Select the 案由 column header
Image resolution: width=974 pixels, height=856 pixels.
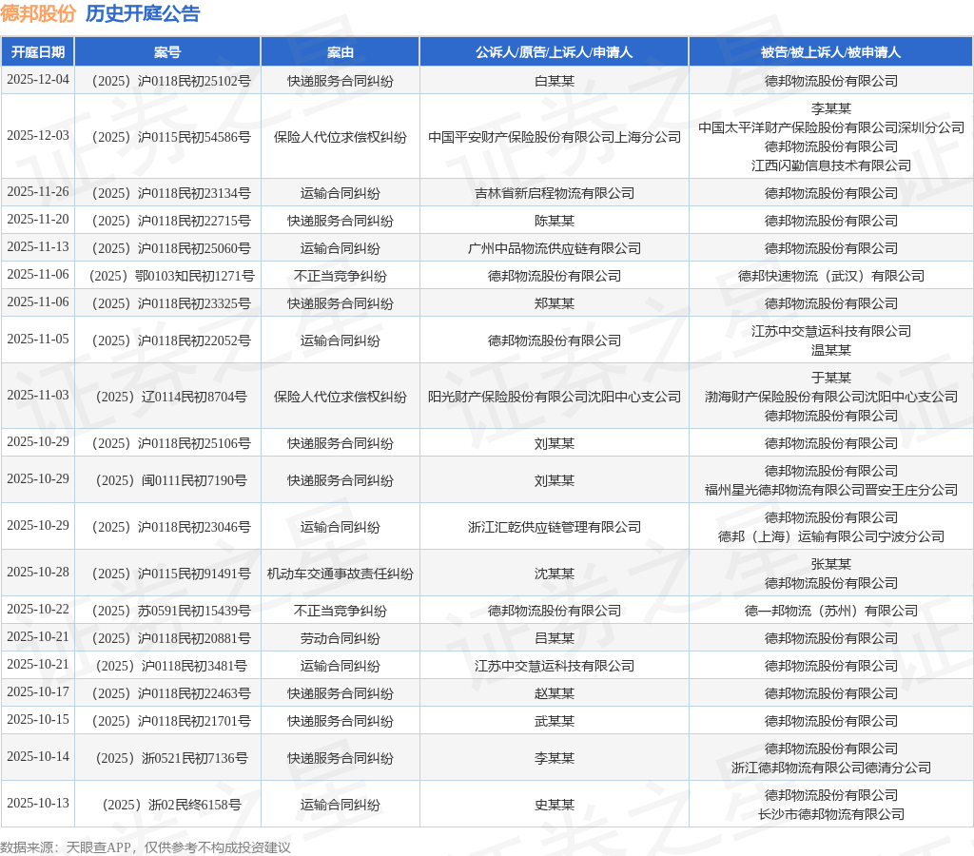click(x=341, y=52)
